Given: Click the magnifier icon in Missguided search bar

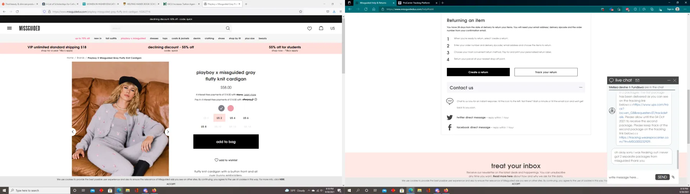Looking at the screenshot, I should pyautogui.click(x=228, y=28).
